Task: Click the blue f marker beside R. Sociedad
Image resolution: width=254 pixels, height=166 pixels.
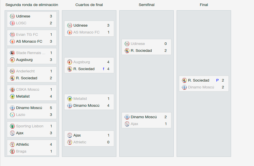Action: [x=103, y=69]
